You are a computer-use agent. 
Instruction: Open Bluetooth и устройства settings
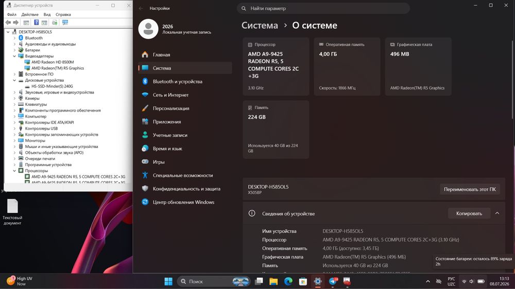185,82
